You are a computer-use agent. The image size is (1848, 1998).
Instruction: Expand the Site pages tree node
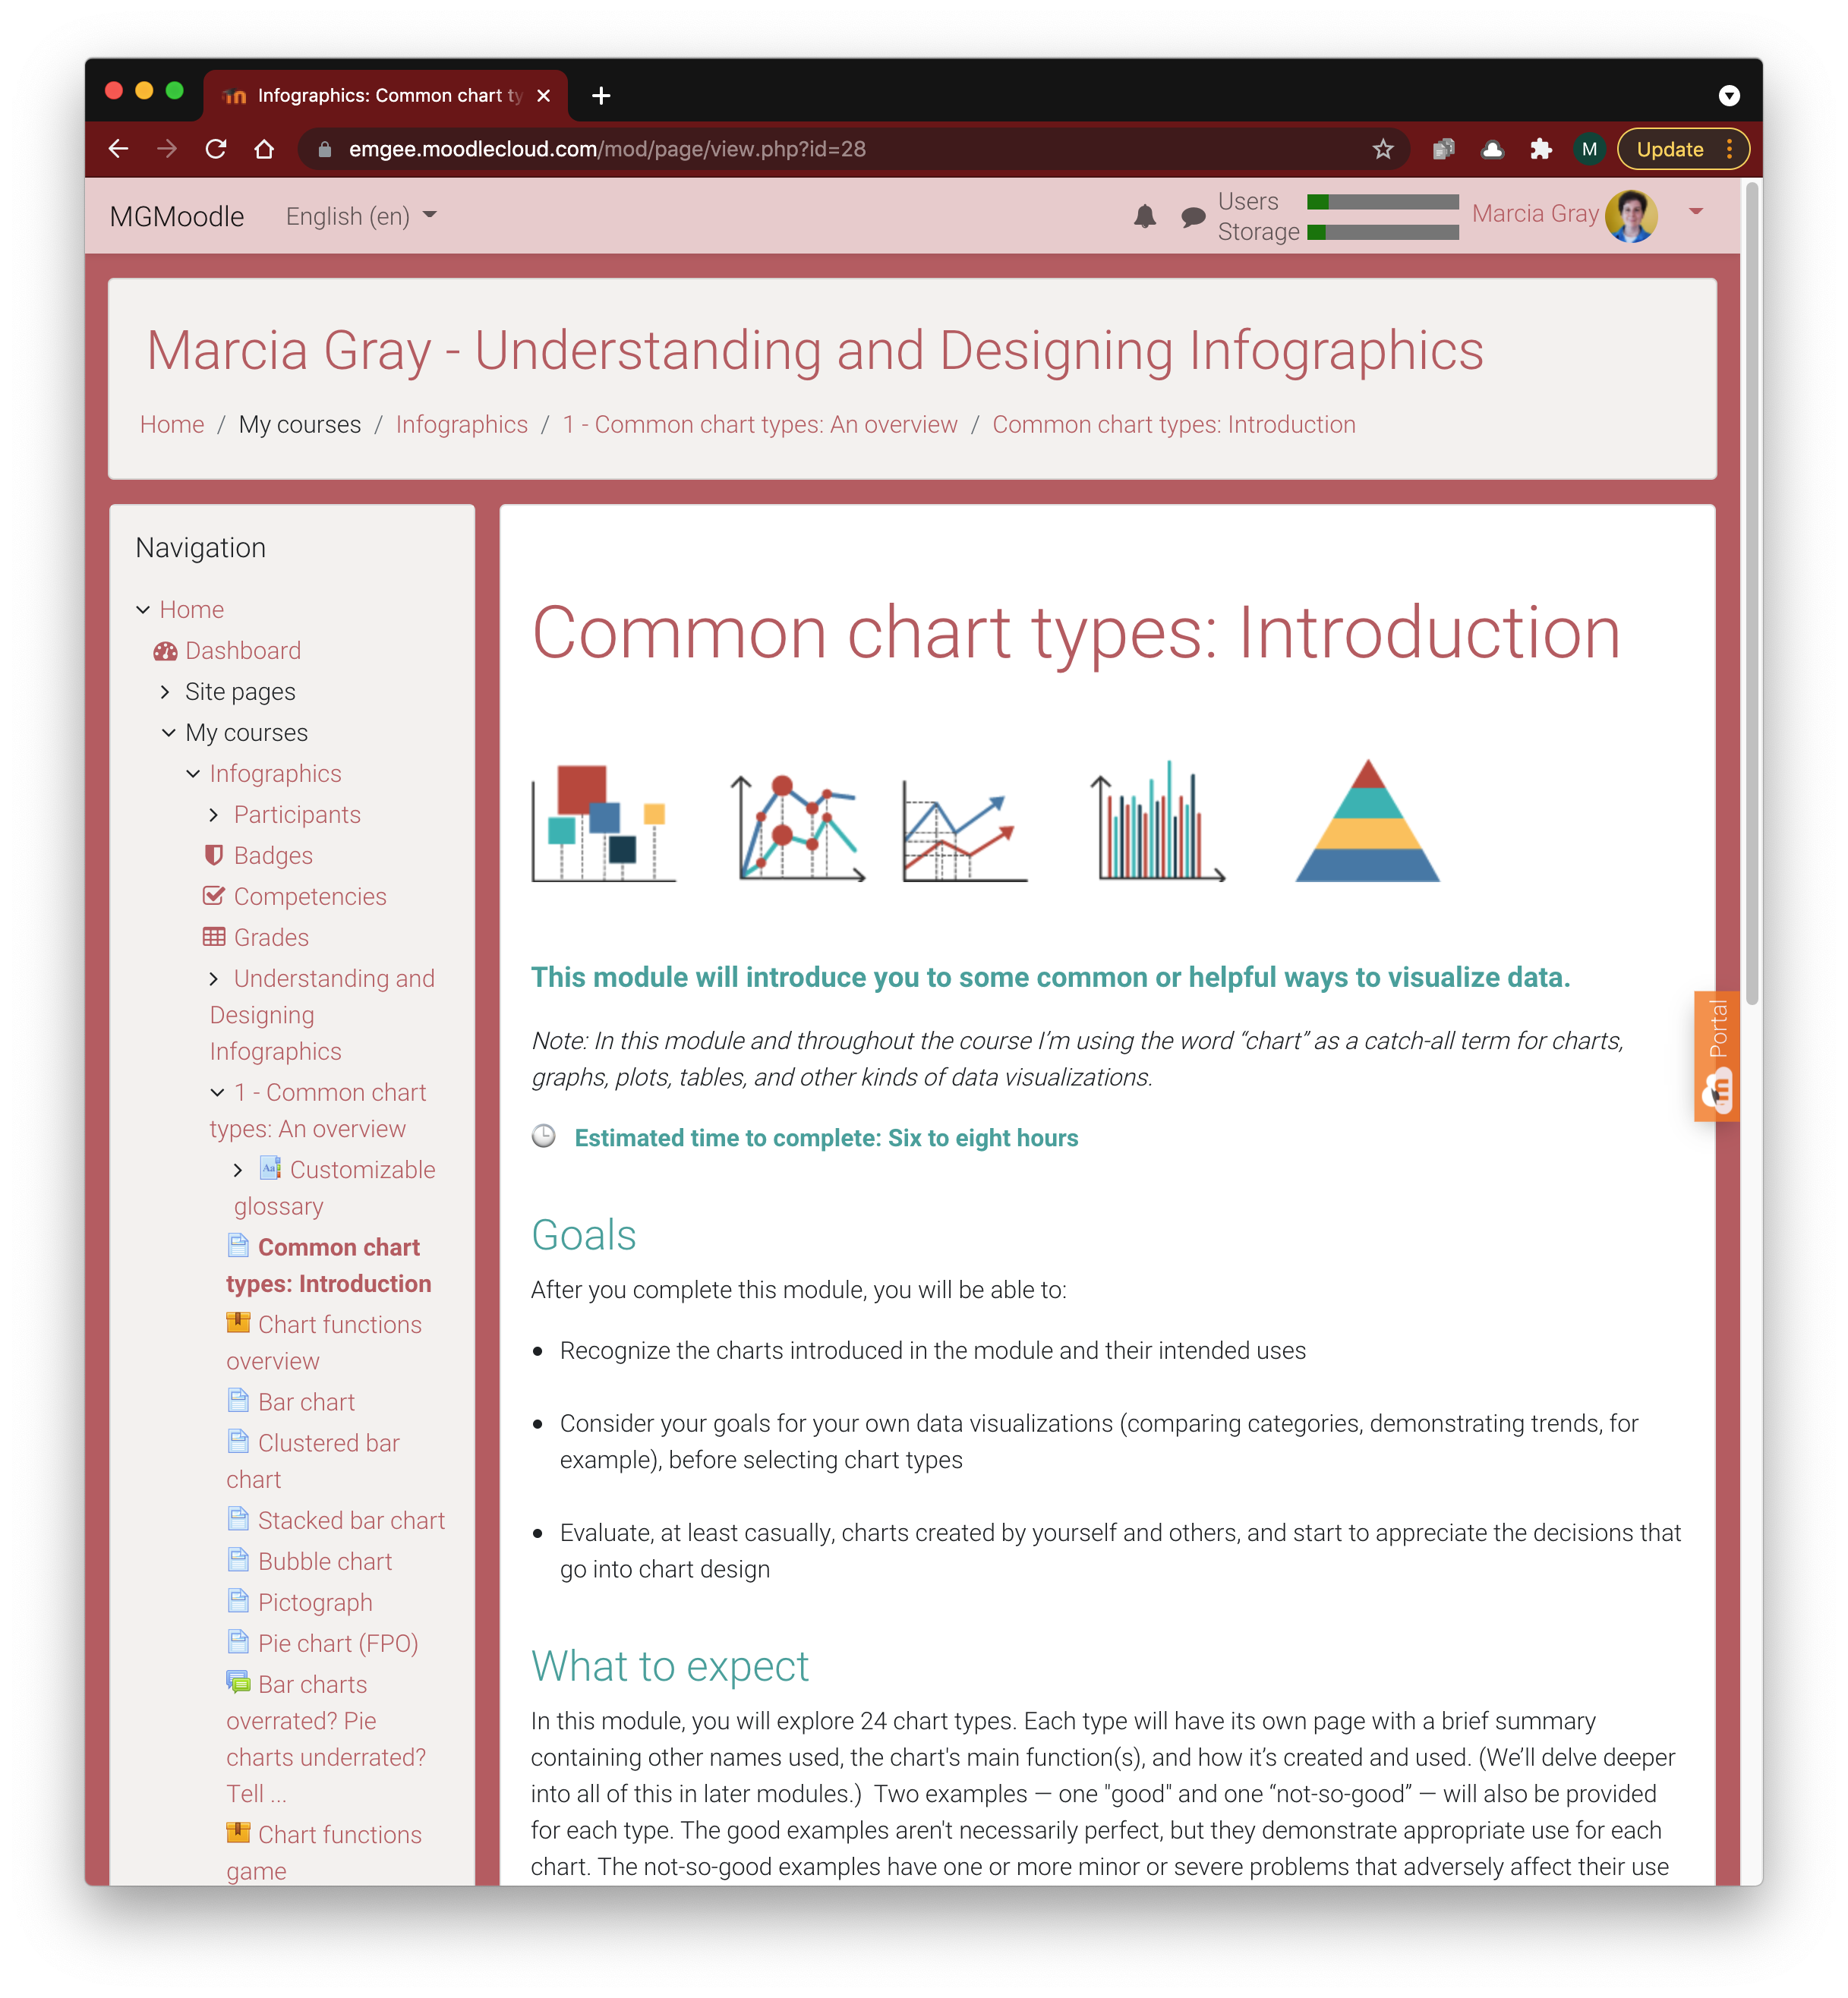tap(165, 692)
